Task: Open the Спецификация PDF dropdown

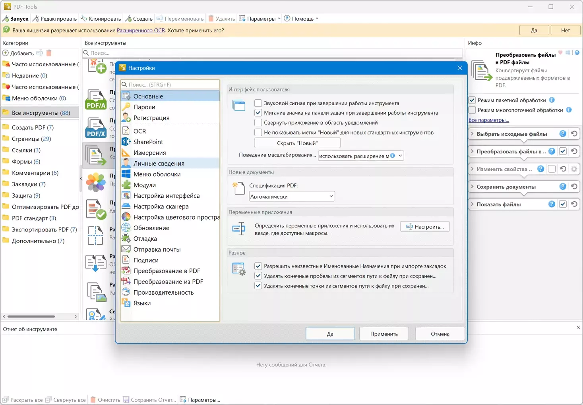Action: pos(292,197)
